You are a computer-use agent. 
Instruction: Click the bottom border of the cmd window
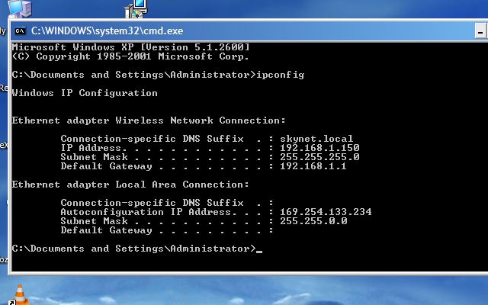249,273
